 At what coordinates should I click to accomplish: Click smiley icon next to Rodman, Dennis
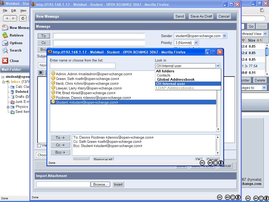coord(53,97)
